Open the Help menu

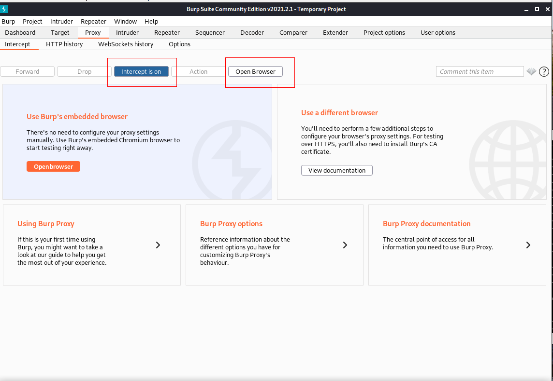[151, 21]
